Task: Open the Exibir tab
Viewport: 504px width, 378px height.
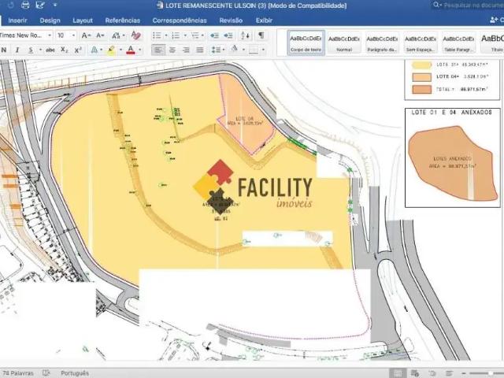Action: pos(264,20)
